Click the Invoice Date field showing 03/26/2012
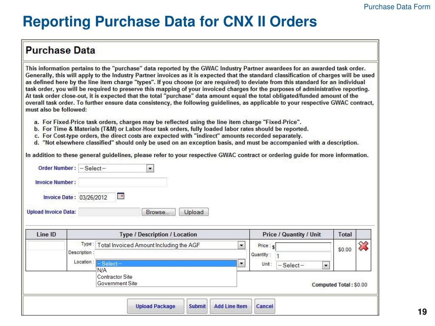Screen dimensions: 435x326 [96, 197]
